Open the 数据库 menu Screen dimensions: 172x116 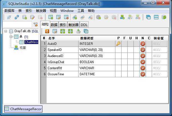point(9,11)
